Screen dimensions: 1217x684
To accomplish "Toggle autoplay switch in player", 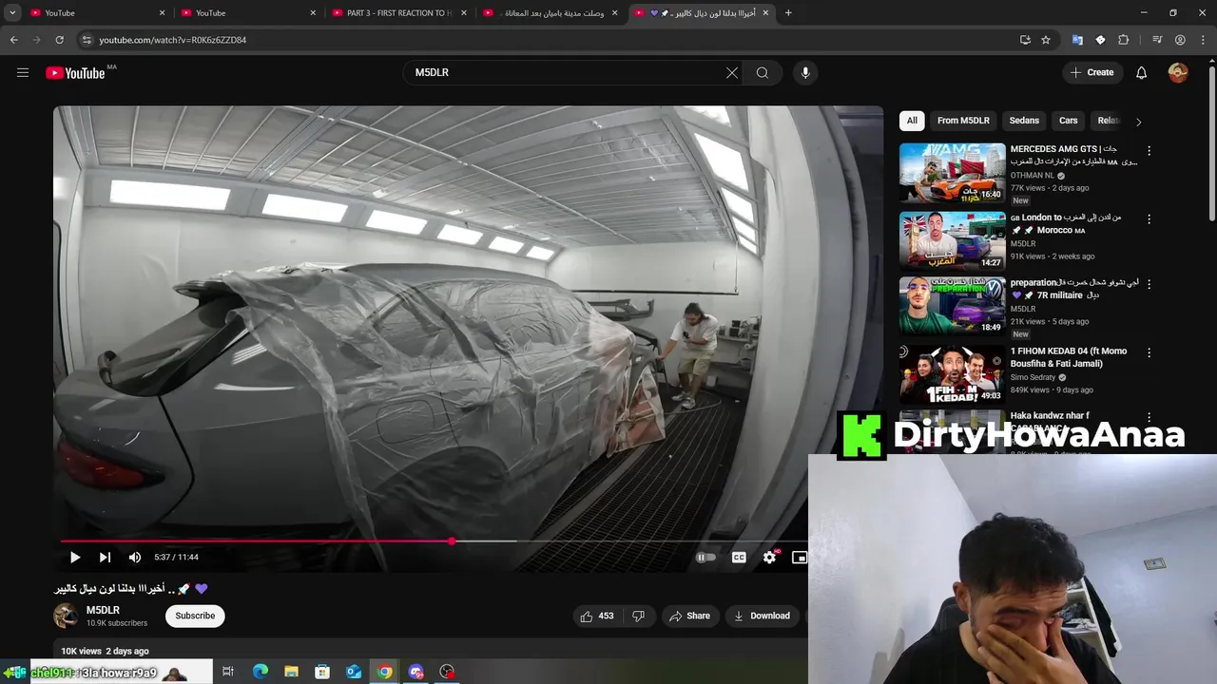I will (x=705, y=558).
